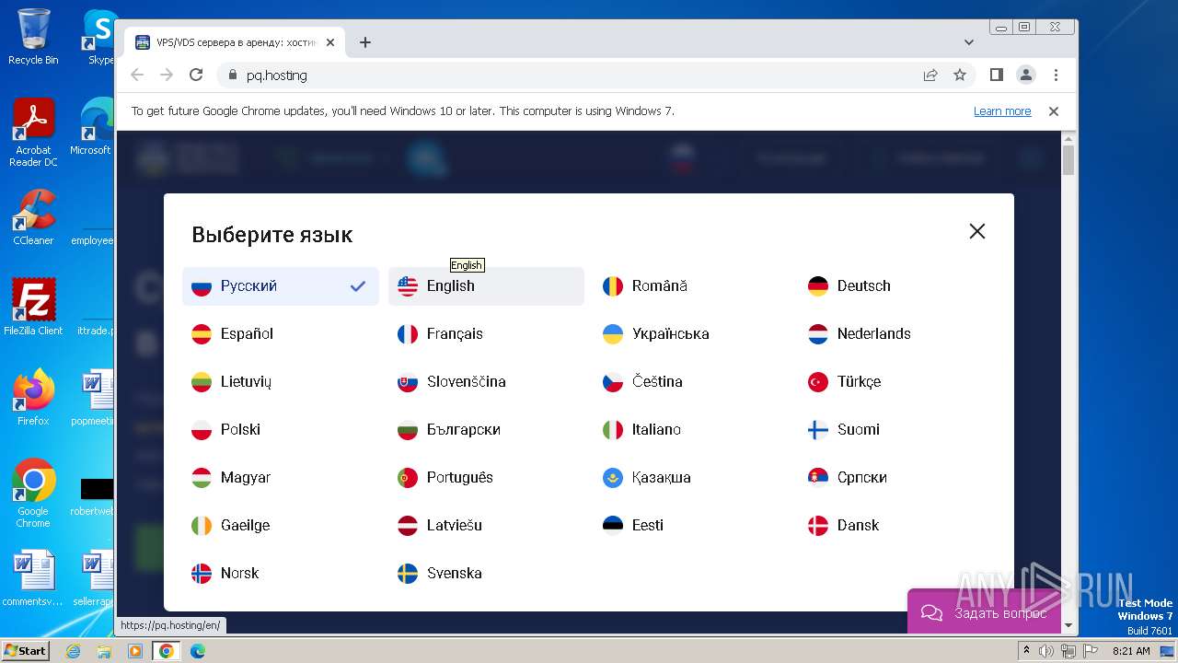Select Deutsch language
Screen dimensions: 1178x663
(x=896, y=286)
